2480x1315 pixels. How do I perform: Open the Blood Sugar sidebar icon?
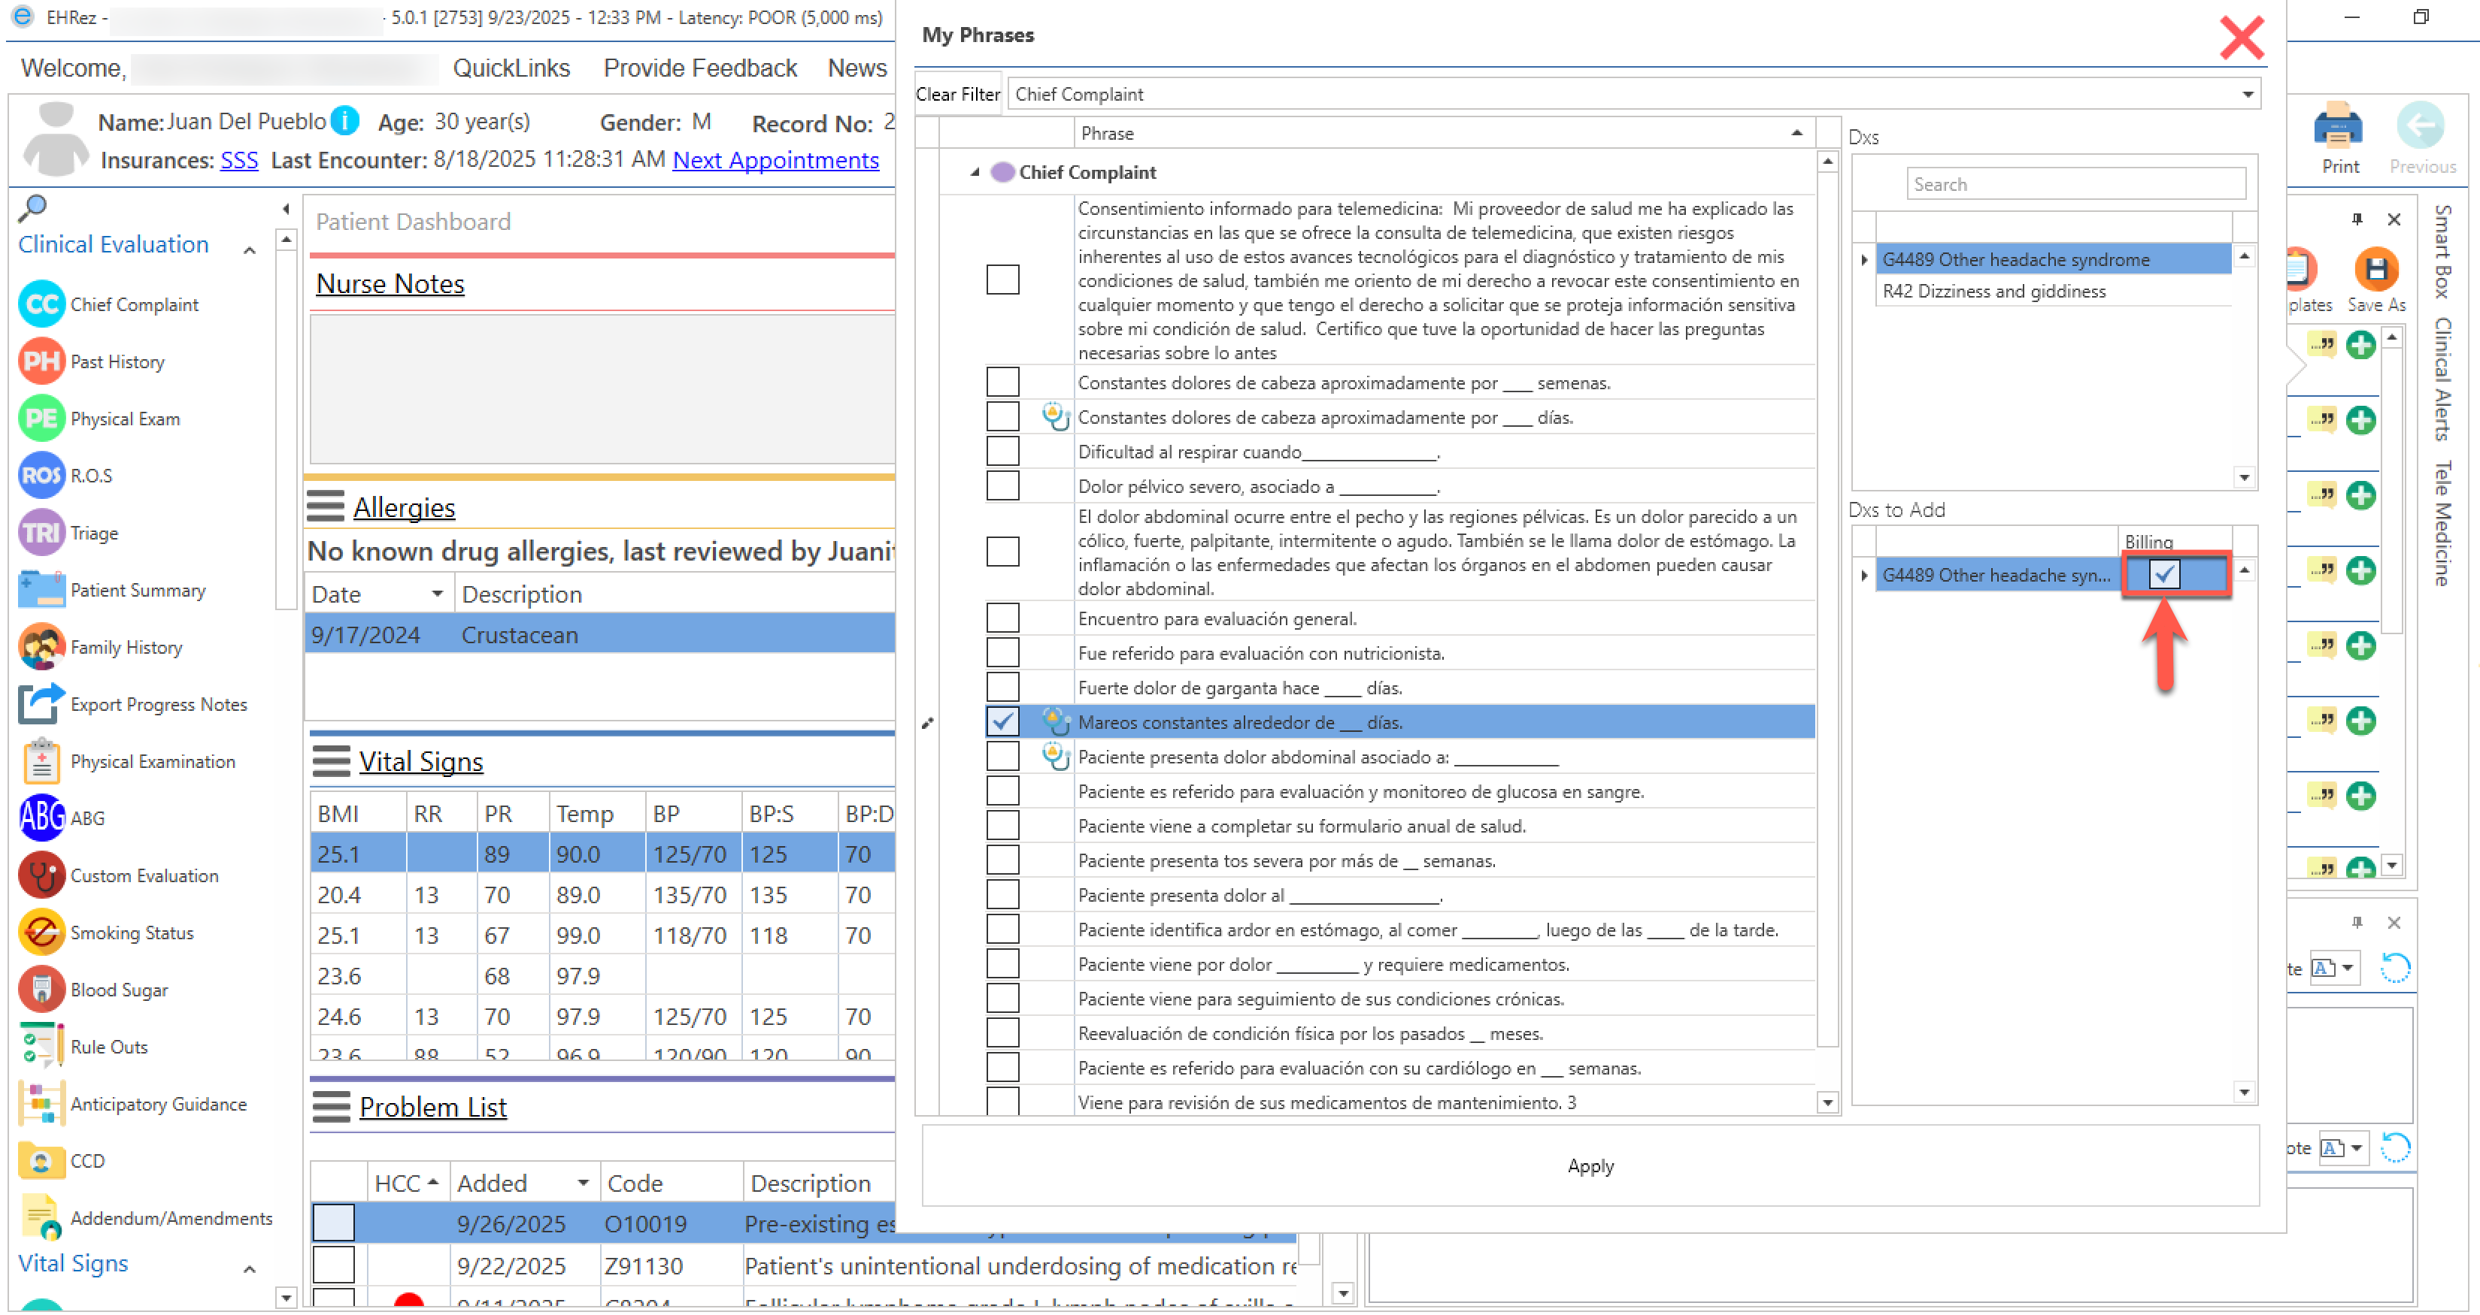[x=41, y=989]
